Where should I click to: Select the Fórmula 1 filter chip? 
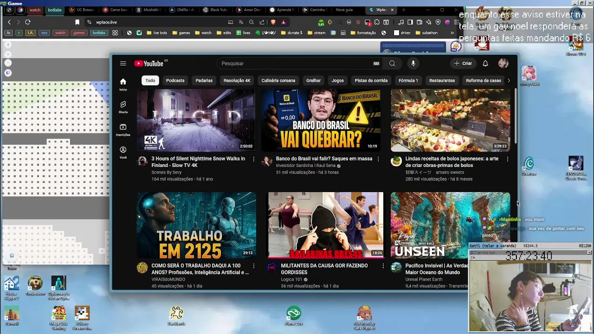[408, 81]
